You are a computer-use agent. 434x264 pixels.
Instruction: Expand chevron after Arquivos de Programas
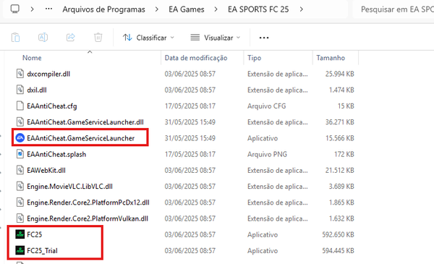(157, 9)
